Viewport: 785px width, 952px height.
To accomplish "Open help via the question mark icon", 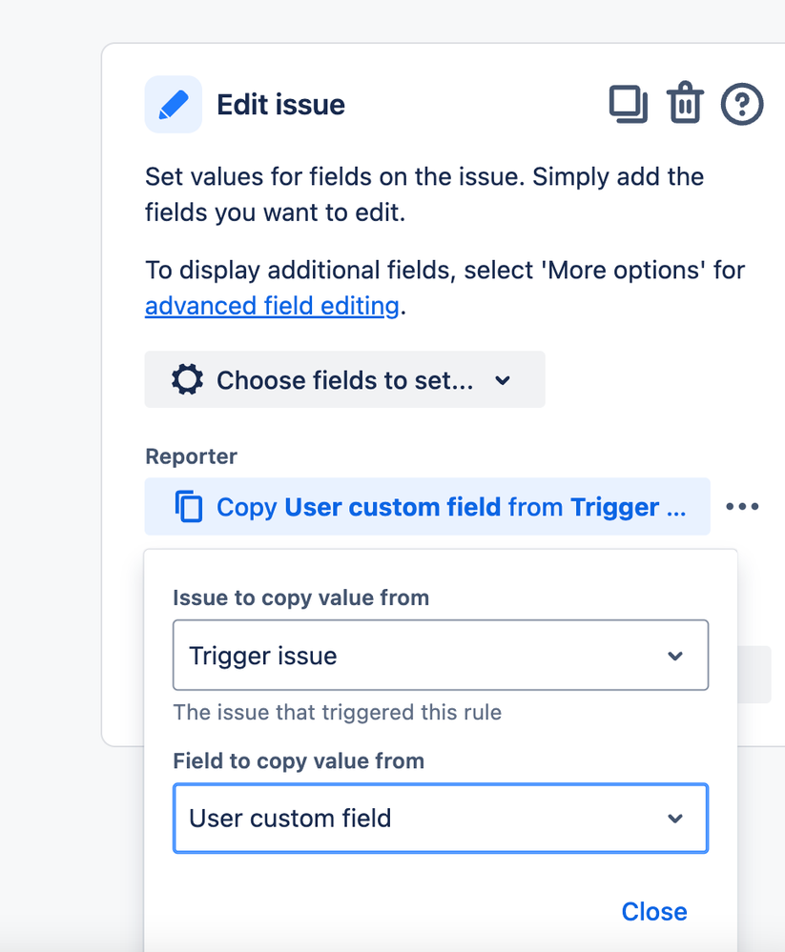I will (x=740, y=104).
